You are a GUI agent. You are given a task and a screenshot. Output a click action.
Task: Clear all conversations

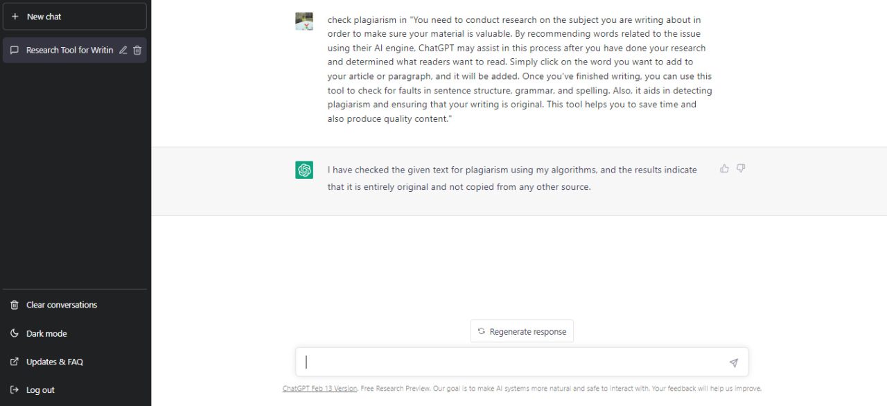pyautogui.click(x=62, y=305)
